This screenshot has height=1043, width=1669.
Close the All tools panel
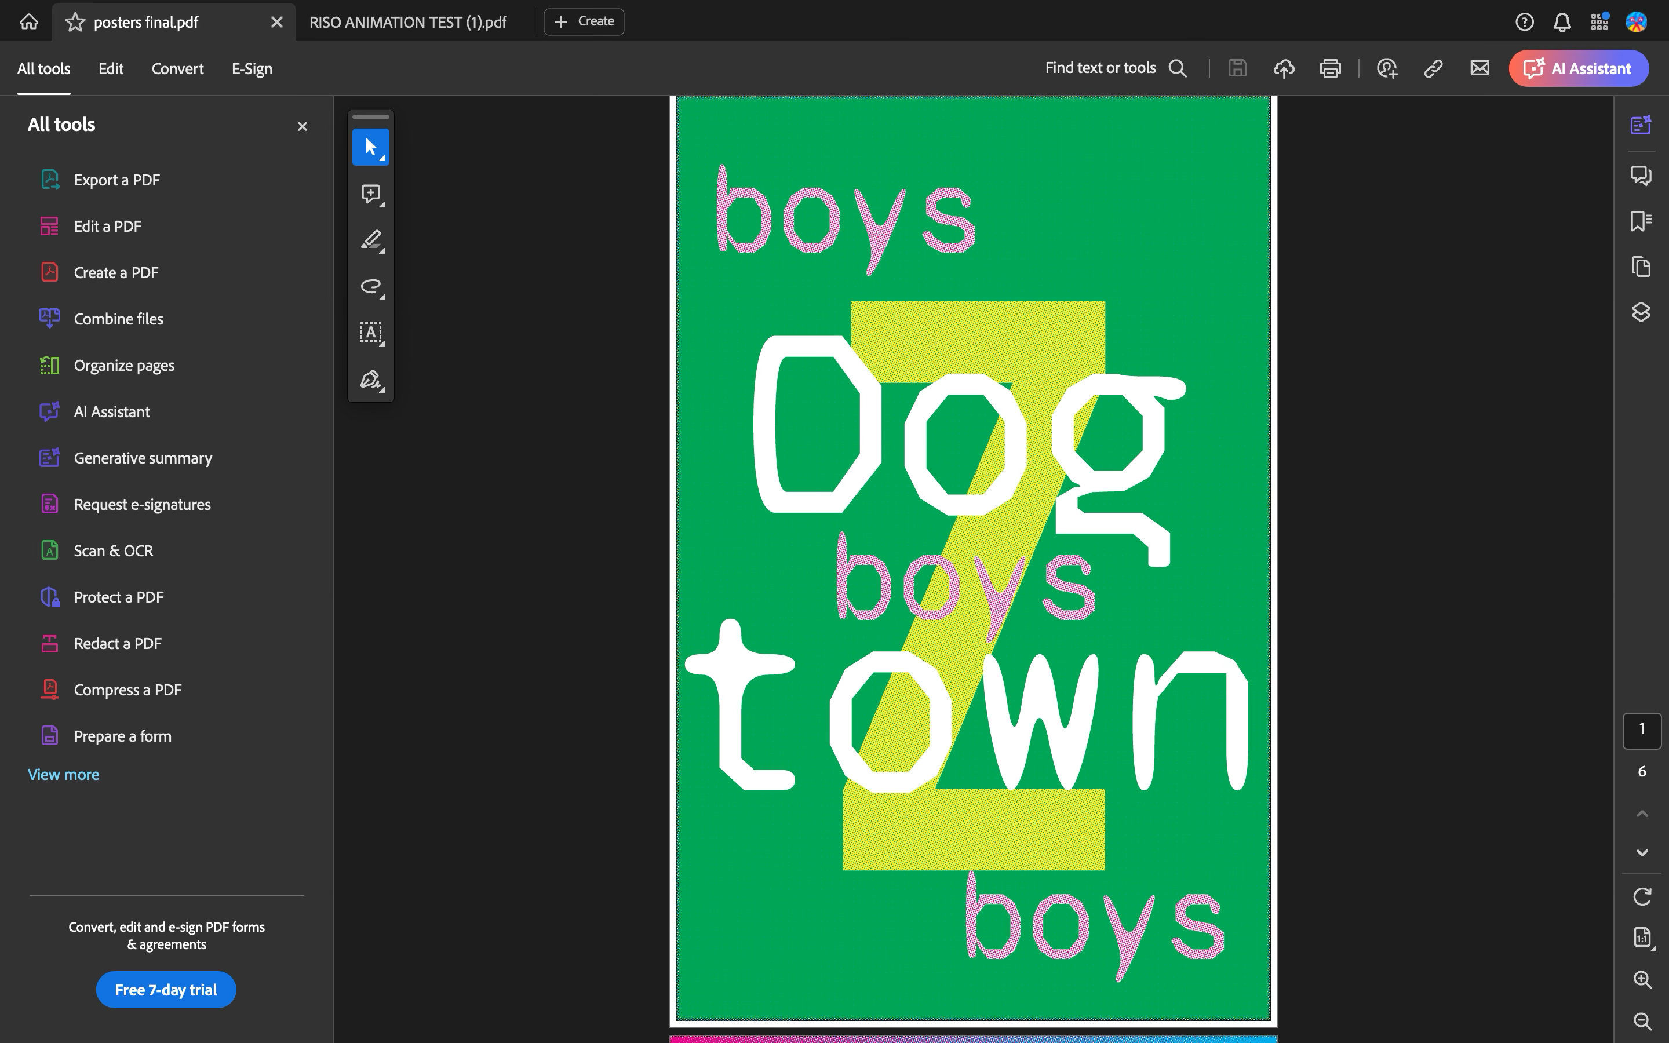coord(302,126)
